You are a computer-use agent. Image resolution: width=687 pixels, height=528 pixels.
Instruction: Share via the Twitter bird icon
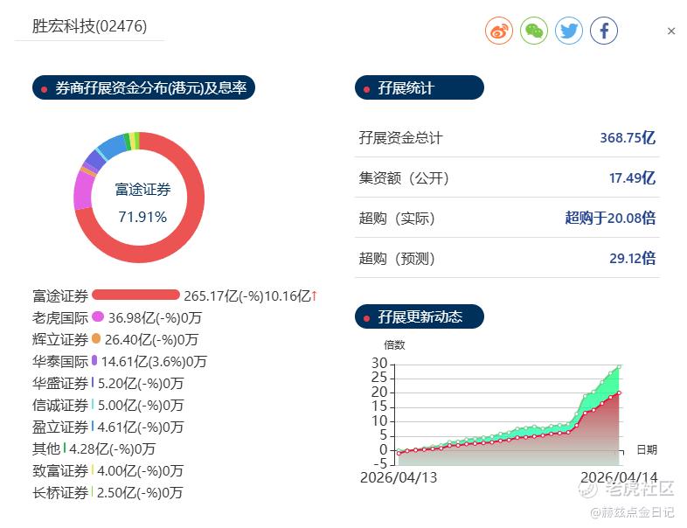(569, 31)
